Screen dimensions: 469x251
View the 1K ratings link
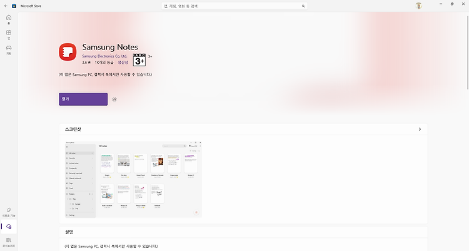(x=104, y=63)
